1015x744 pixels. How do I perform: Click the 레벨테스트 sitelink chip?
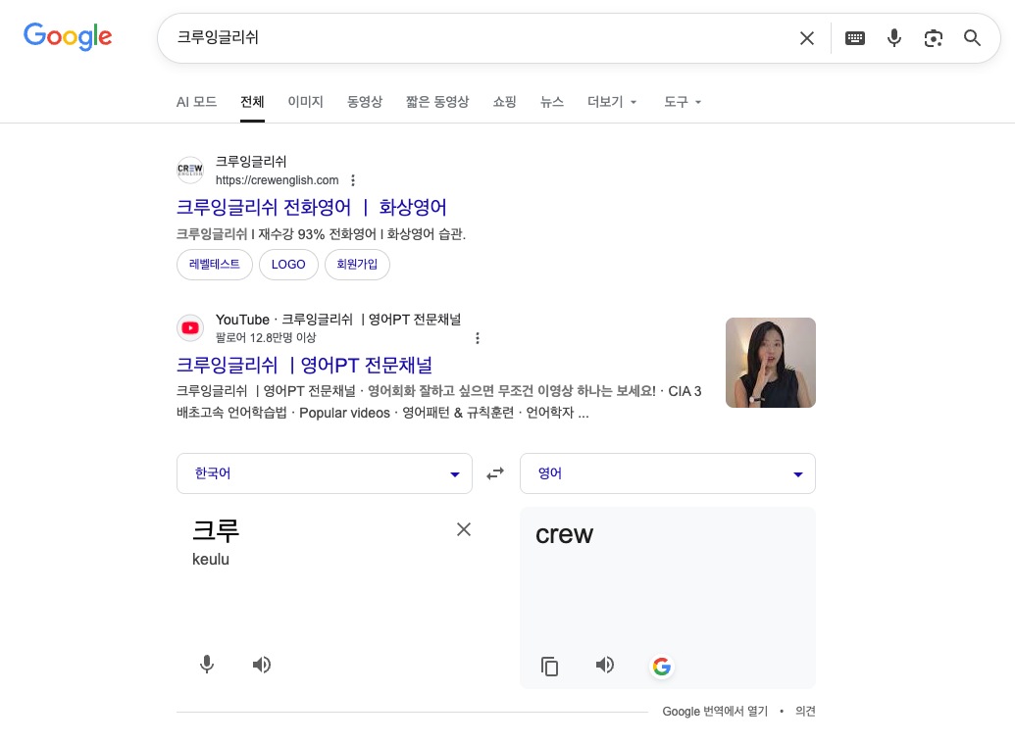click(x=214, y=264)
